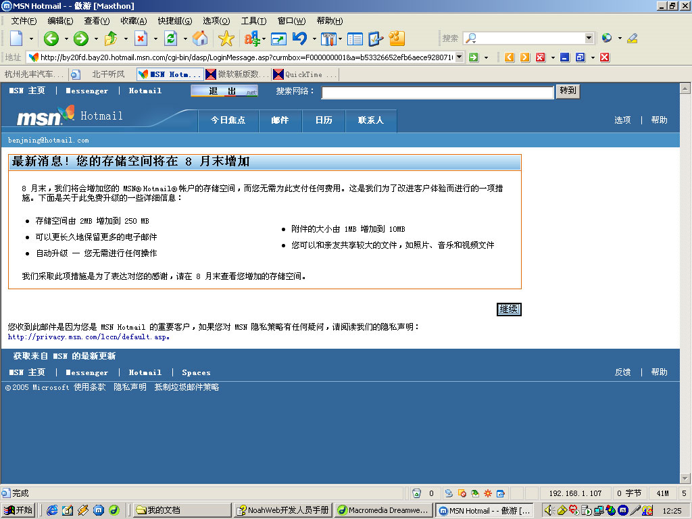Switch to the 杭州兆丰汽车 browser tab
The height and width of the screenshot is (519, 692).
[34, 74]
